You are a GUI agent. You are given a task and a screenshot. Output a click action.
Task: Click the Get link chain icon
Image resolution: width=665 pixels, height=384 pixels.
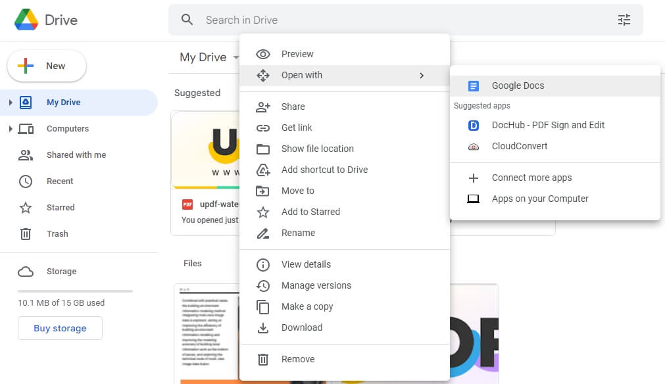pos(263,128)
